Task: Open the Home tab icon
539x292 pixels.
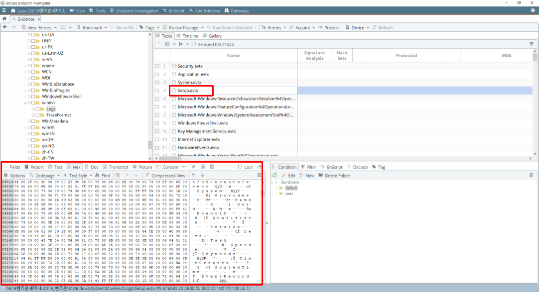Action: 4,19
